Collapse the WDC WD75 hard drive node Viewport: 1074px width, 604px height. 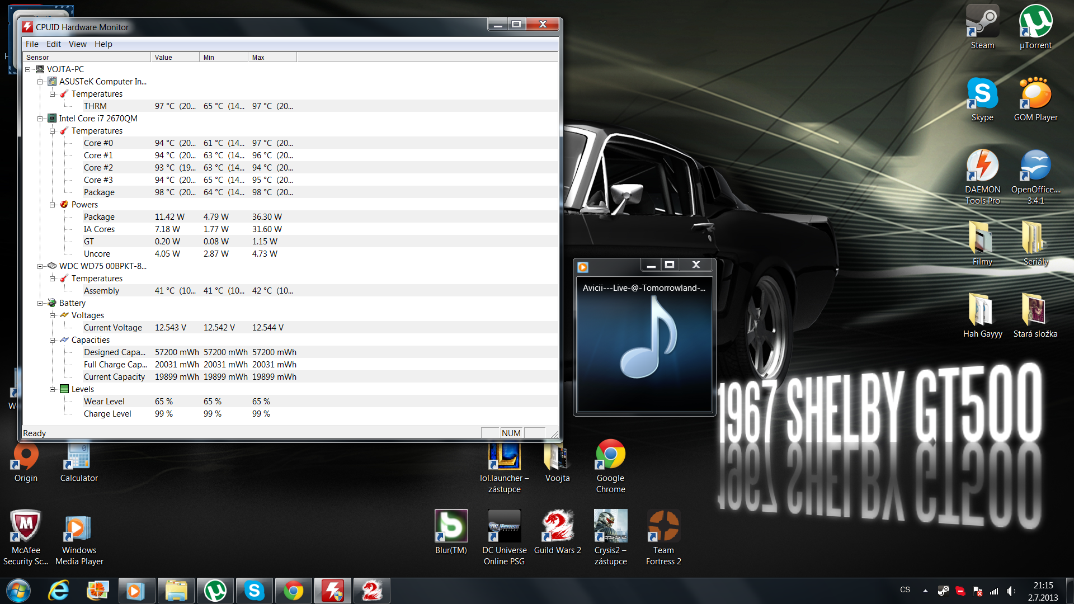point(40,266)
